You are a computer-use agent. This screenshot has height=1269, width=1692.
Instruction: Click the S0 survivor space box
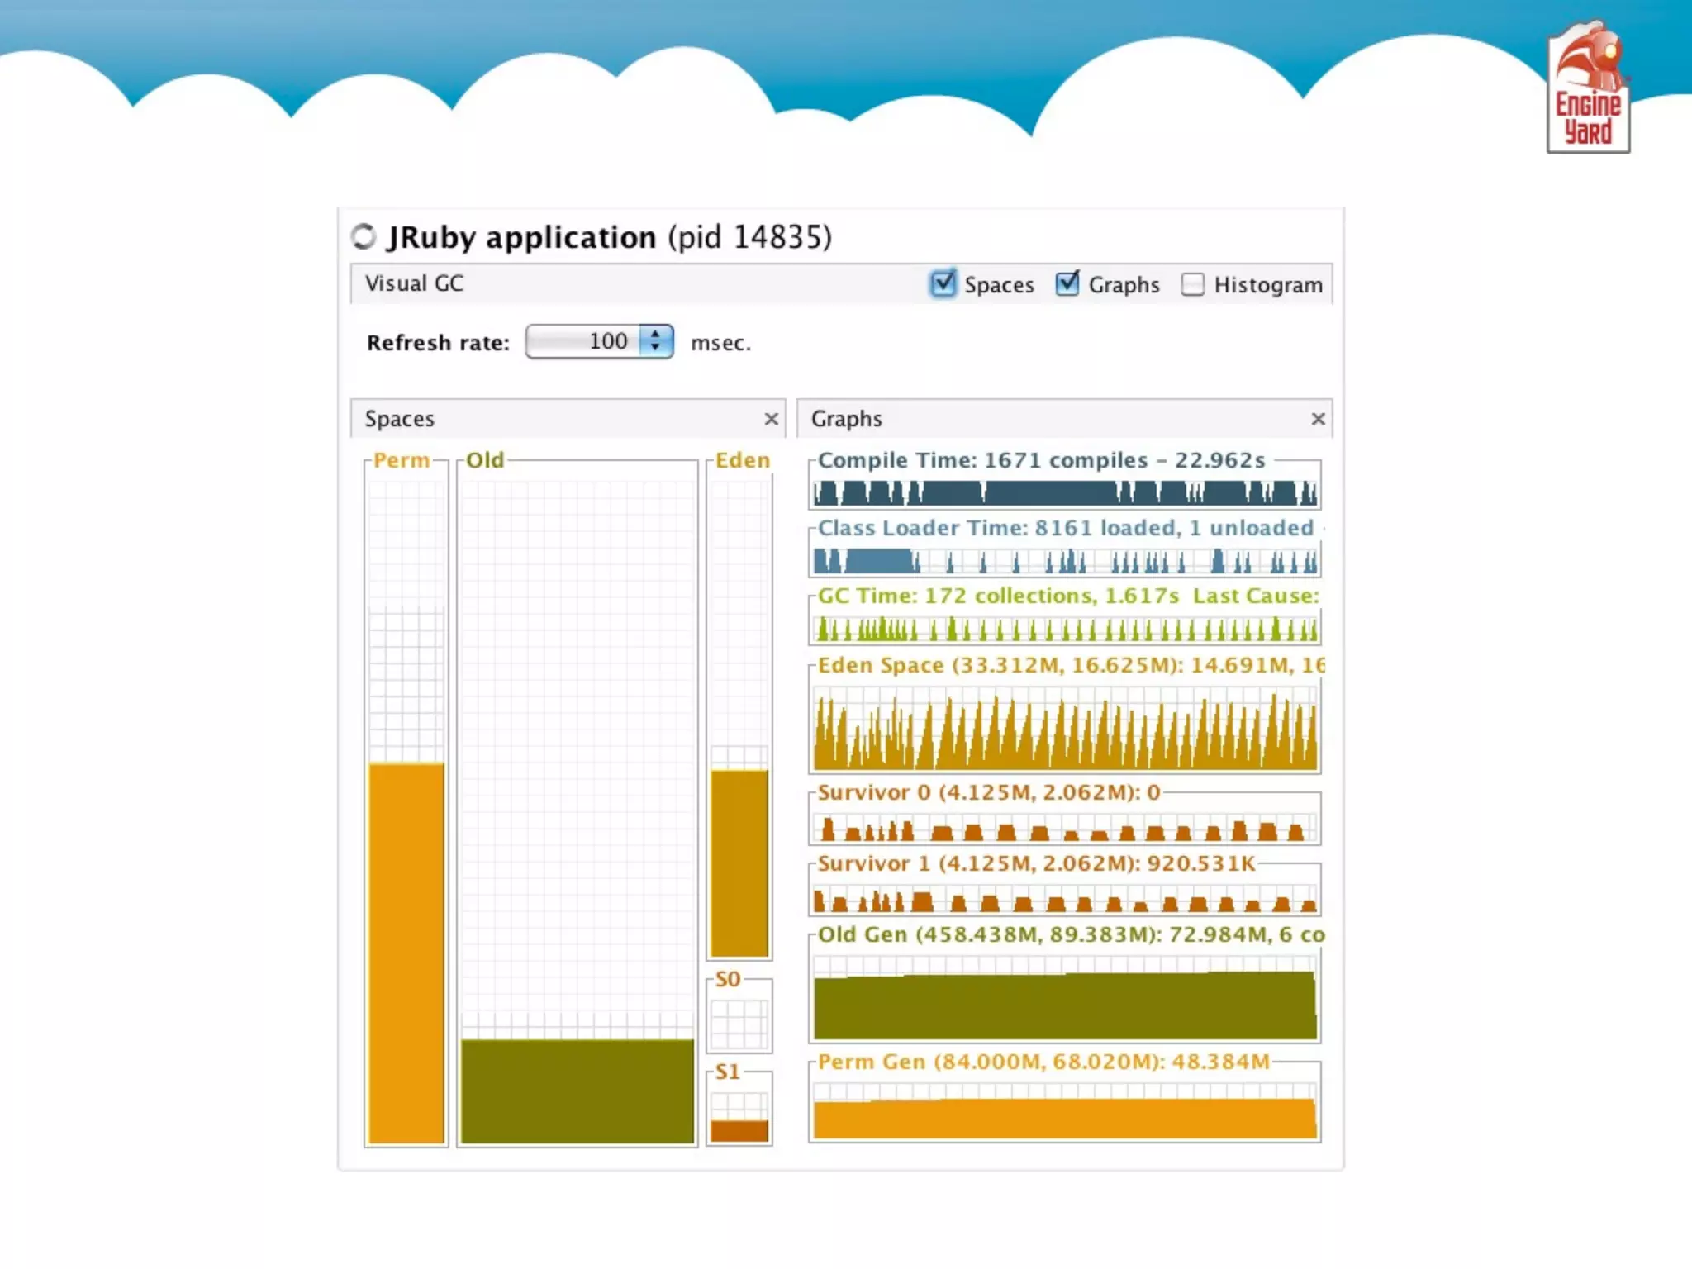coord(739,1023)
